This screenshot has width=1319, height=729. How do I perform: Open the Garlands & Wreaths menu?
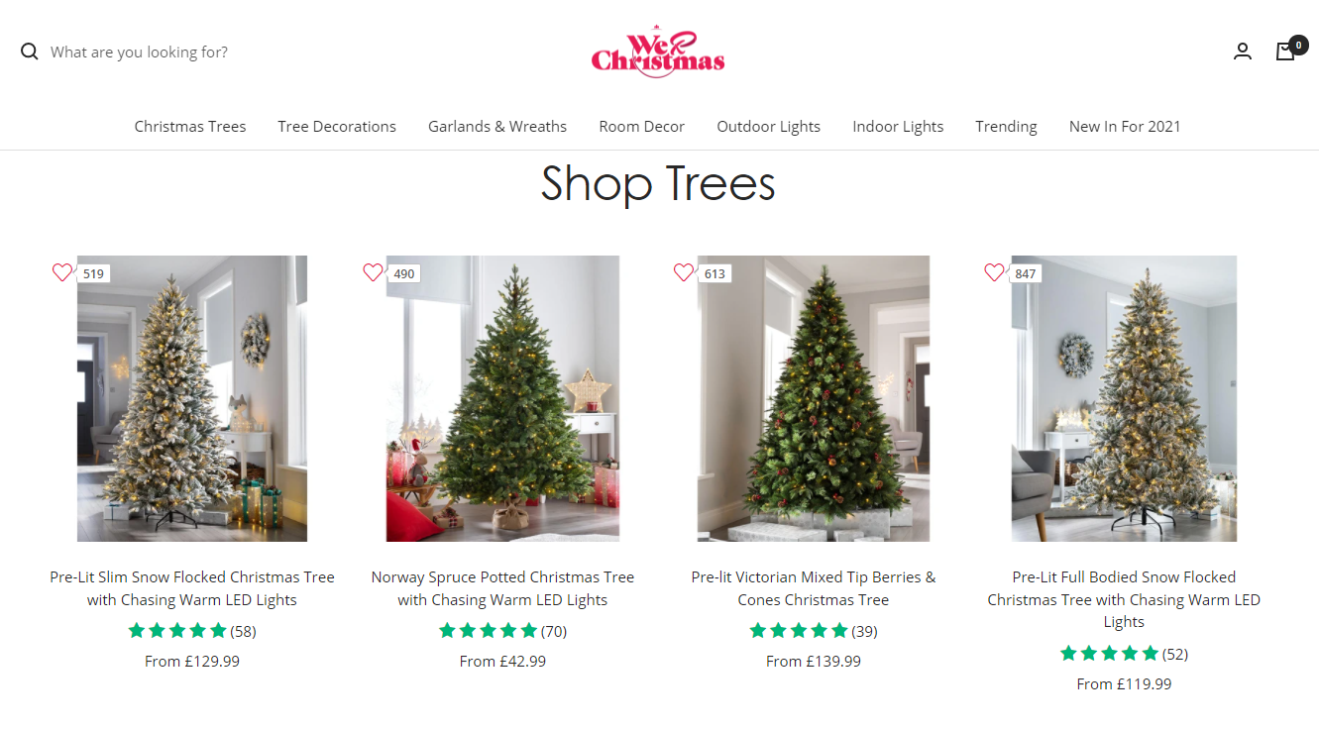click(x=497, y=126)
